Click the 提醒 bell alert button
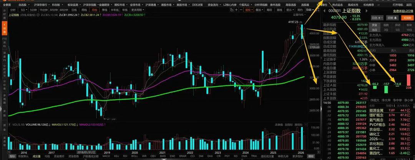This screenshot has width=415, height=160. [392, 18]
